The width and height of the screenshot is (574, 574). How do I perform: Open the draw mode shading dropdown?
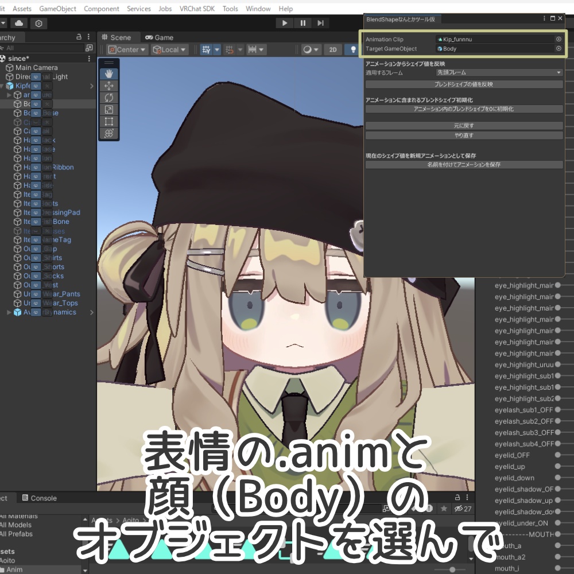point(311,49)
